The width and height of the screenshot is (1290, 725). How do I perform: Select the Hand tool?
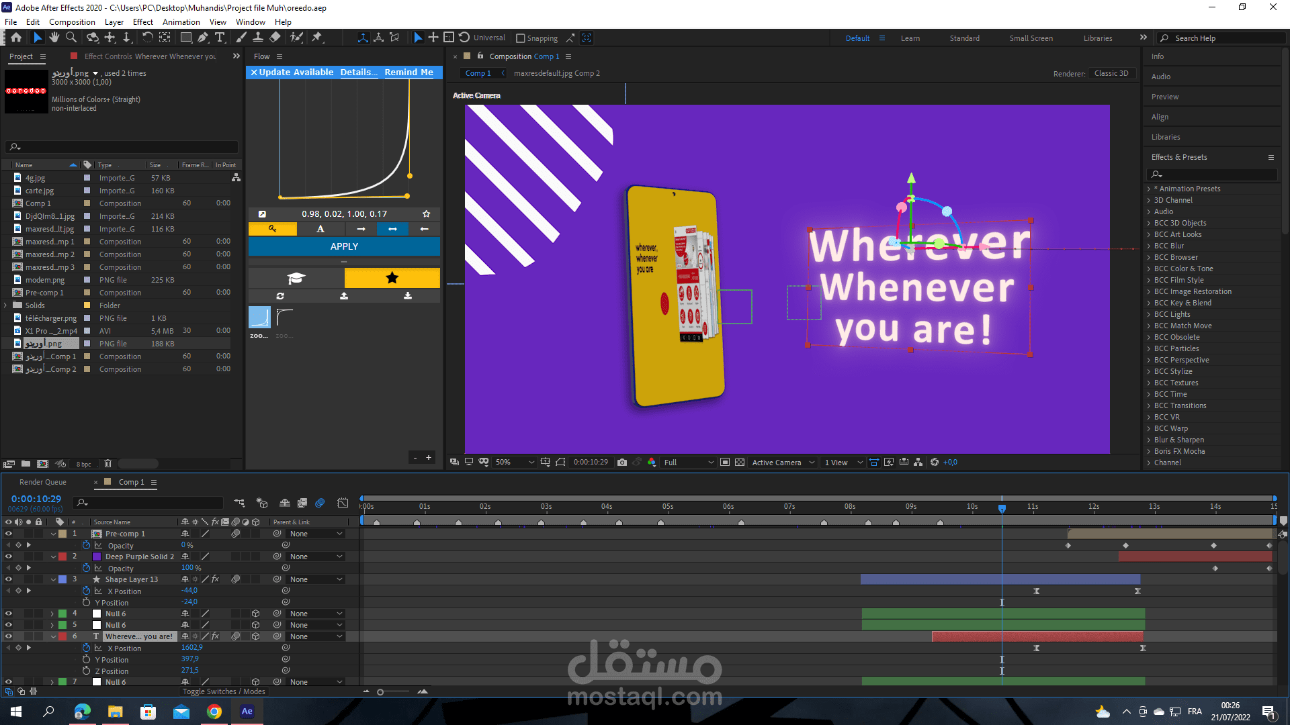[x=54, y=38]
